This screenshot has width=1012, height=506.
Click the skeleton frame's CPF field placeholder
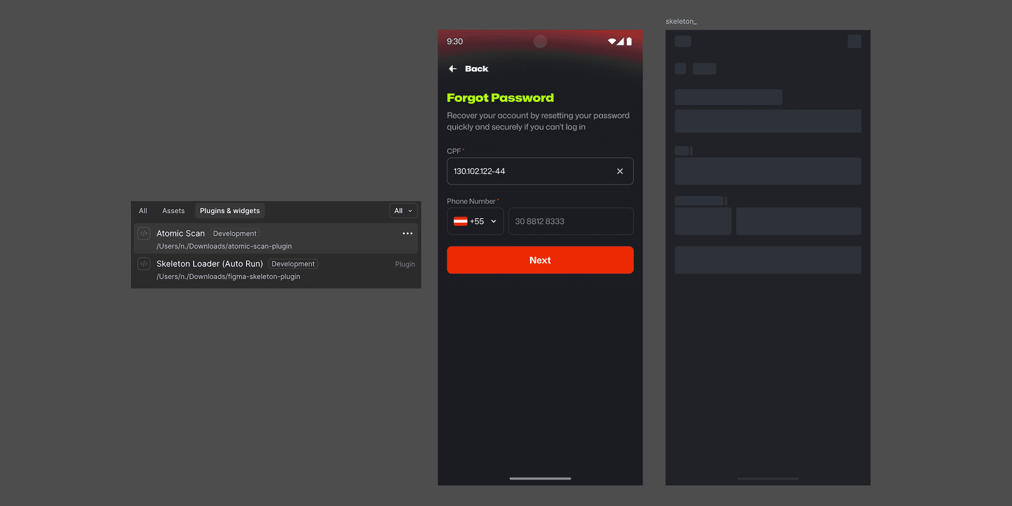pos(768,171)
